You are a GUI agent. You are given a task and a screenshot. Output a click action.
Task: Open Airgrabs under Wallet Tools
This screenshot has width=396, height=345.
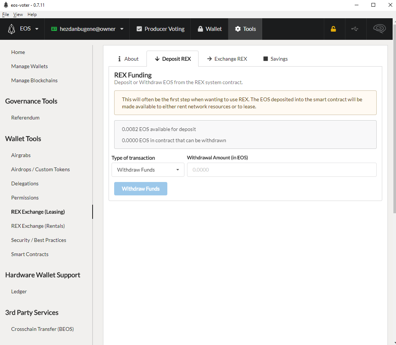tap(21, 155)
